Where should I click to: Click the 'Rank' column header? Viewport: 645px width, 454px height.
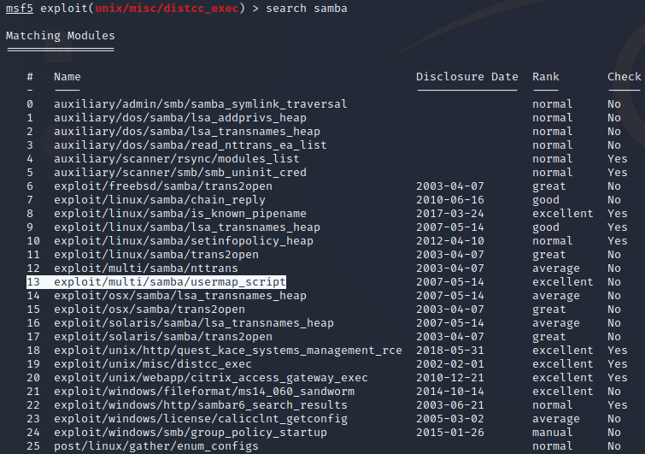pos(546,77)
